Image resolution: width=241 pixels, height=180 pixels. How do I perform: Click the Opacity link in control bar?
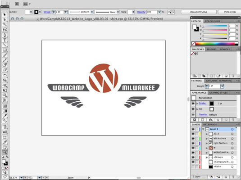coord(141,12)
